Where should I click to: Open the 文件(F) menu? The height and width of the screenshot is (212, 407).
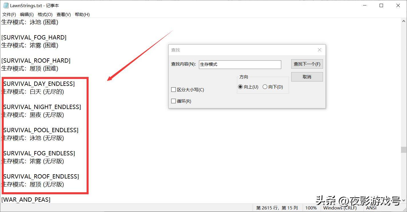(9, 14)
